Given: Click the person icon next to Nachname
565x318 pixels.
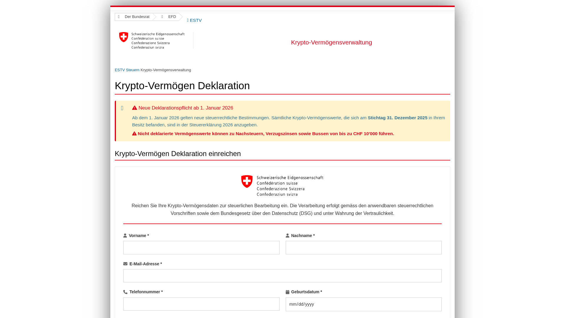Looking at the screenshot, I should 288,236.
